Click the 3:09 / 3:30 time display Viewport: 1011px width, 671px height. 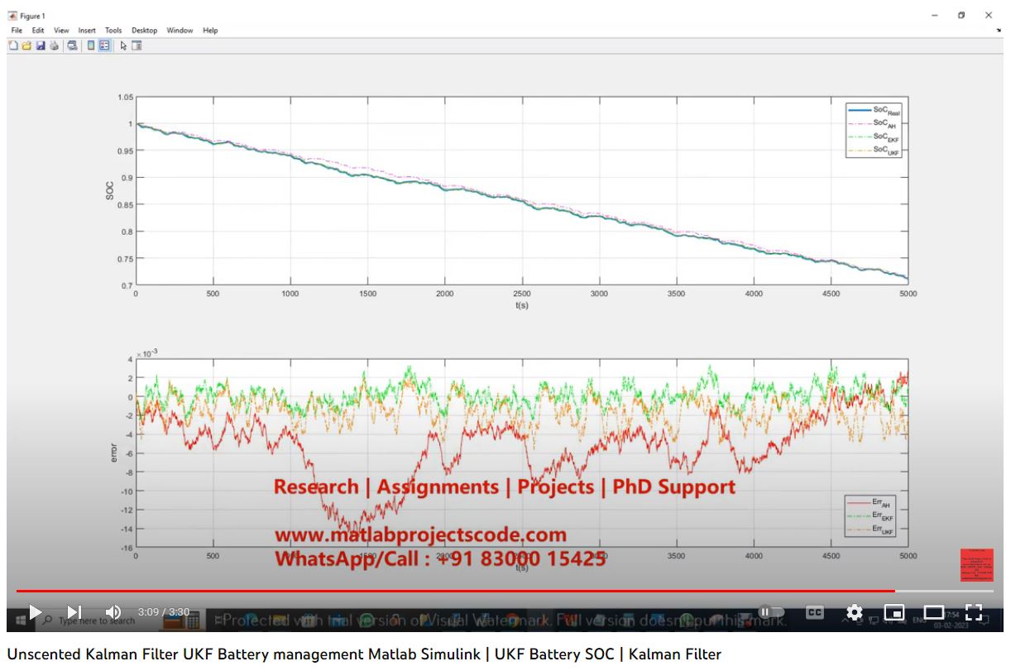click(164, 612)
